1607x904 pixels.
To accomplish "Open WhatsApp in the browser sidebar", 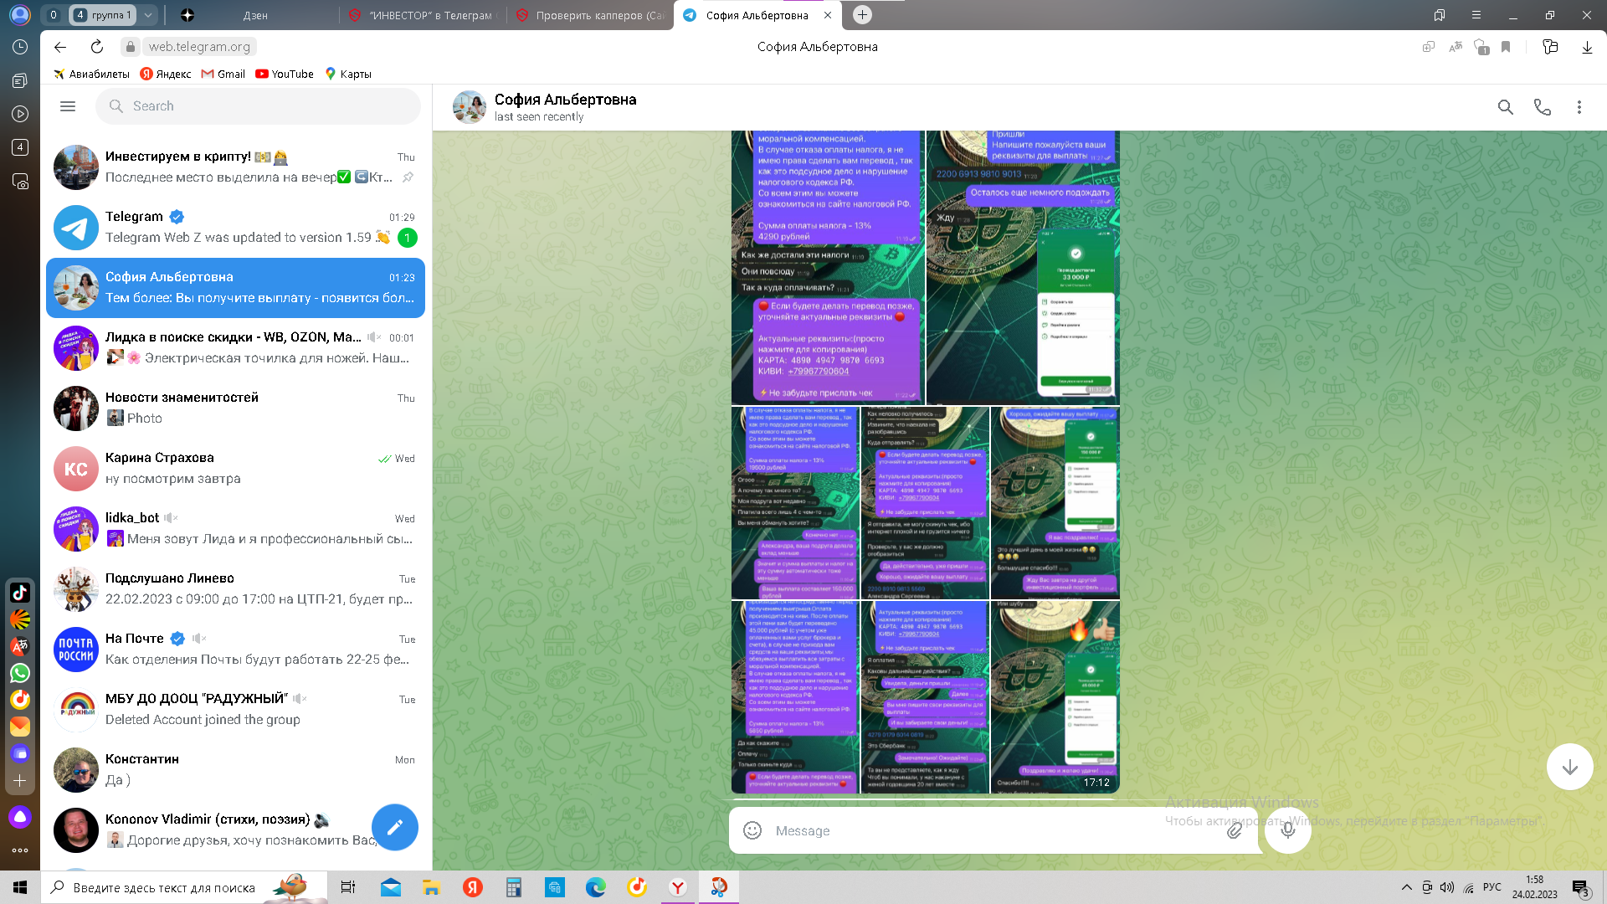I will click(20, 673).
